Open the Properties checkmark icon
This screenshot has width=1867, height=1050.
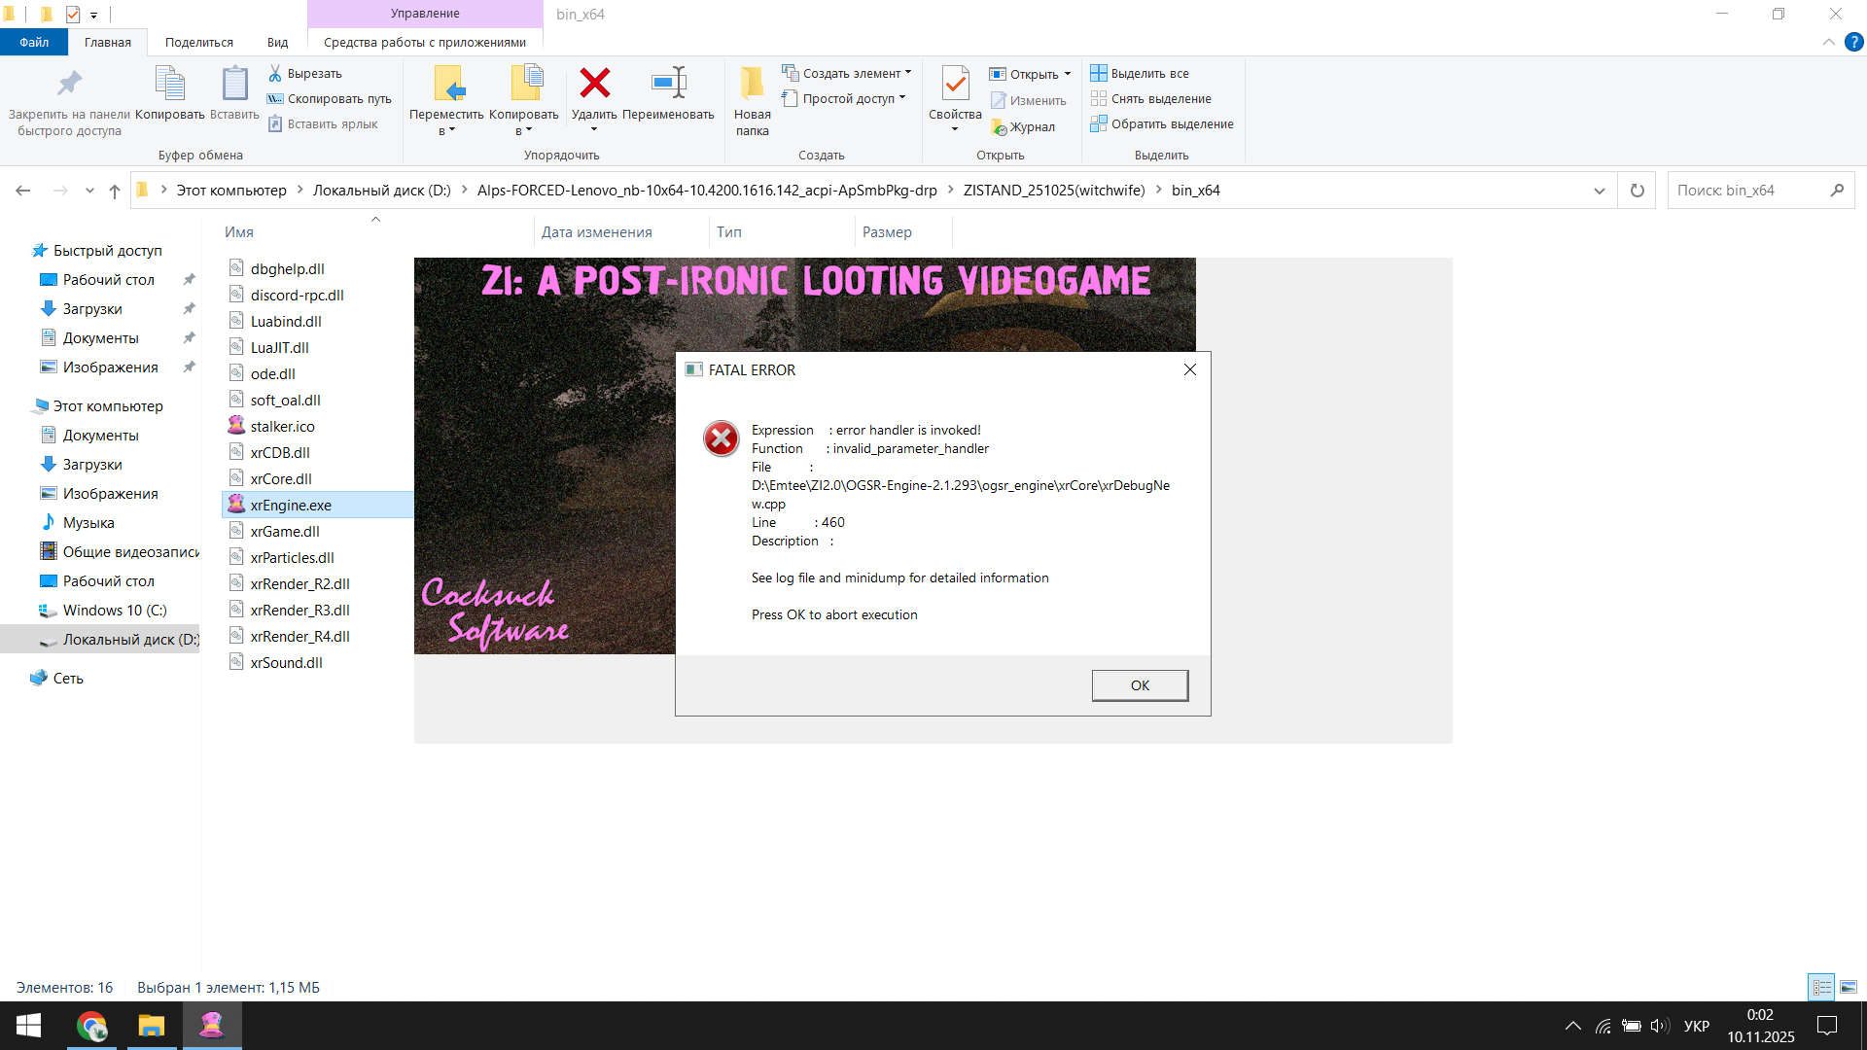pos(955,84)
